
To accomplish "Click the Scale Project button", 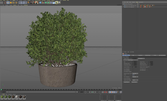I will pyautogui.click(x=131, y=60).
